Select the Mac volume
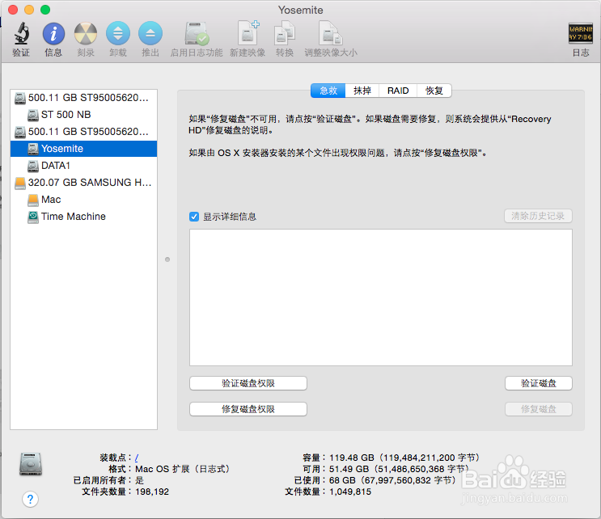The width and height of the screenshot is (601, 519). [83, 199]
